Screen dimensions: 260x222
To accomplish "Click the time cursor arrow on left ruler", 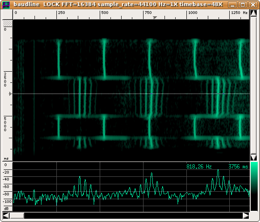I will point(10,94).
